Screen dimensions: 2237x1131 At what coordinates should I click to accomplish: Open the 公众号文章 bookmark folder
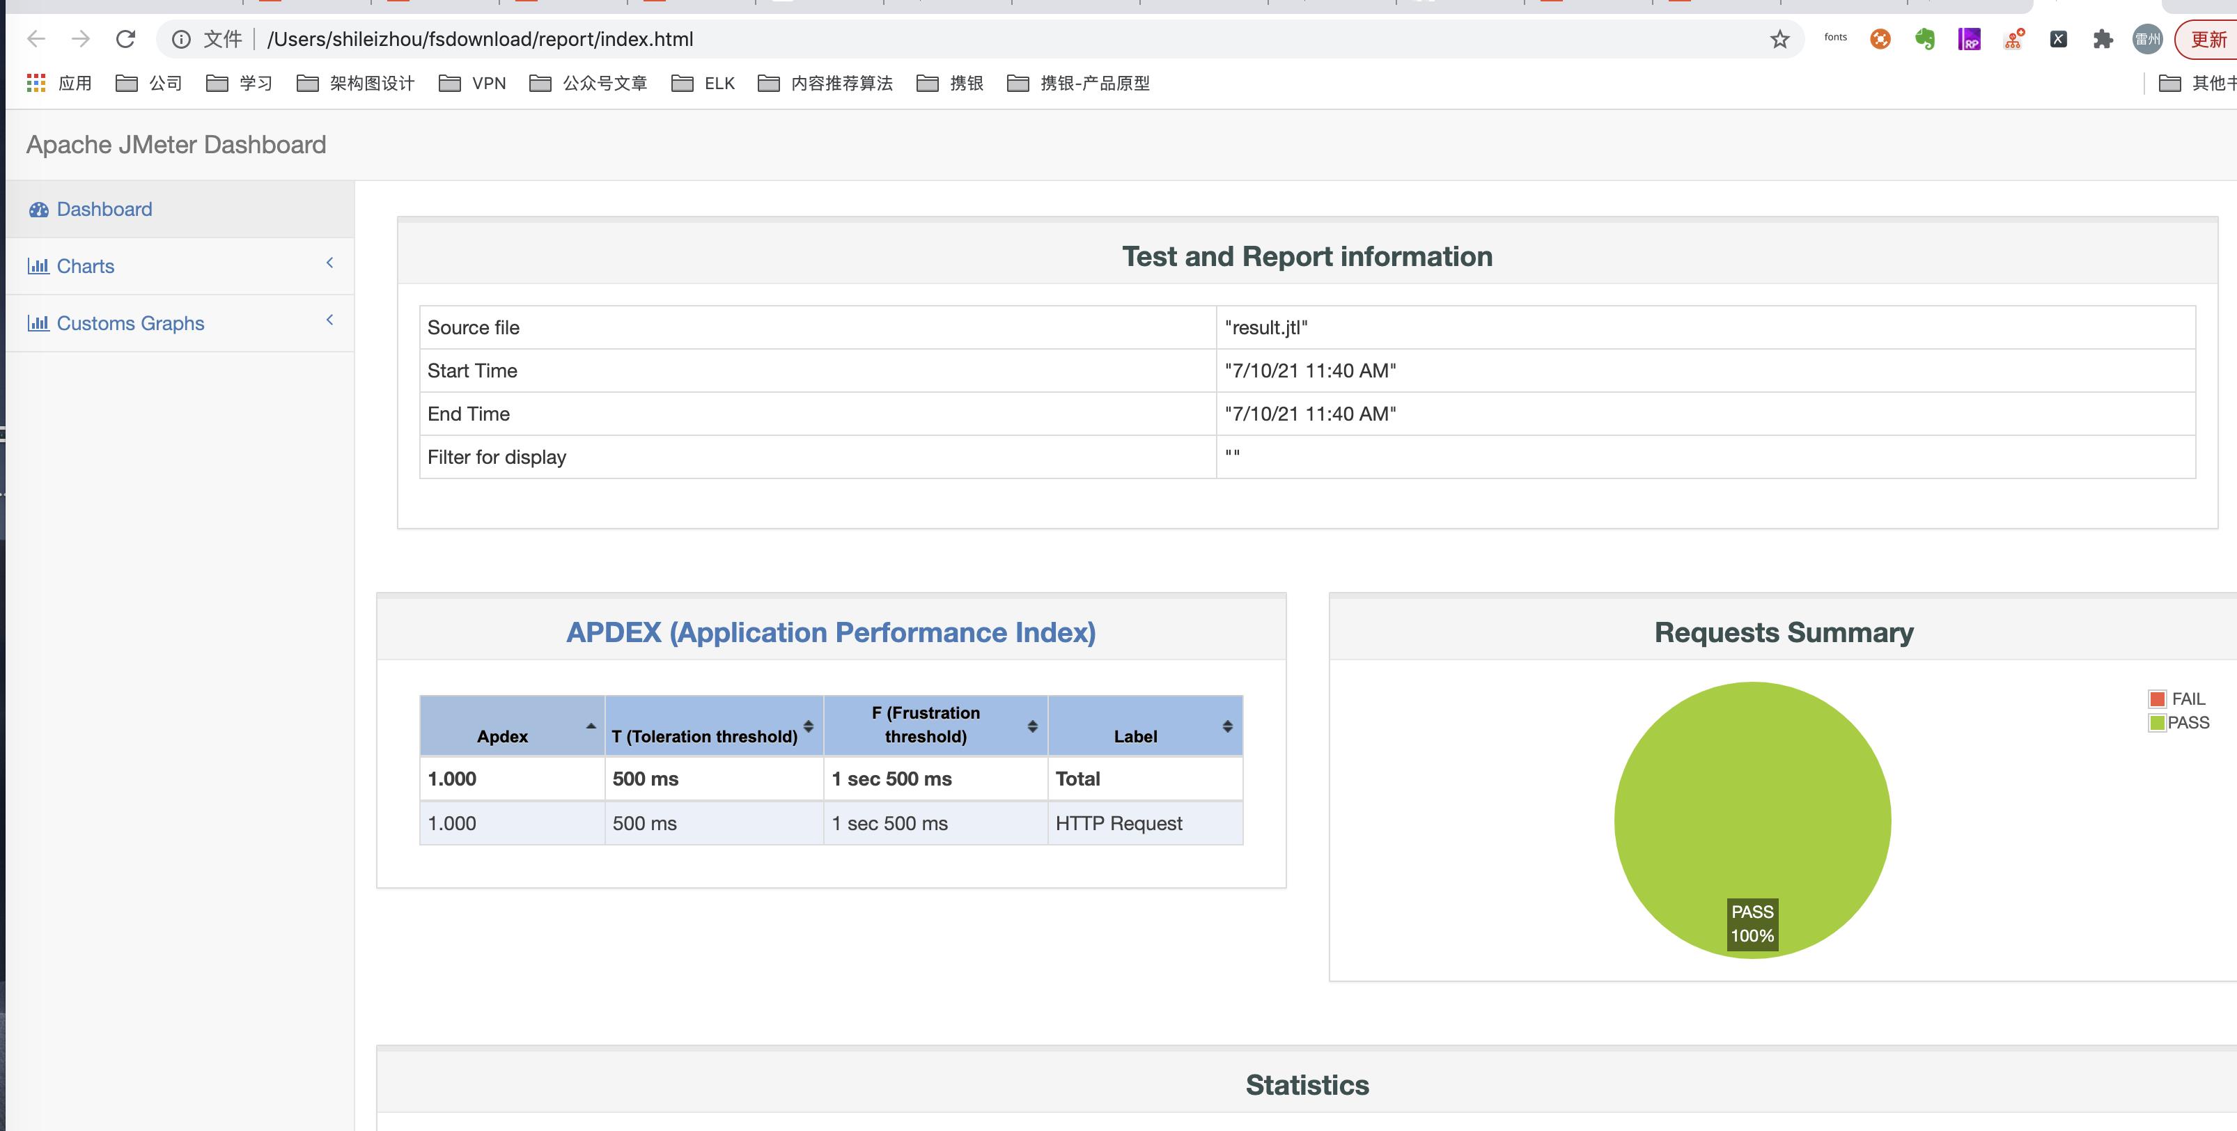(589, 84)
